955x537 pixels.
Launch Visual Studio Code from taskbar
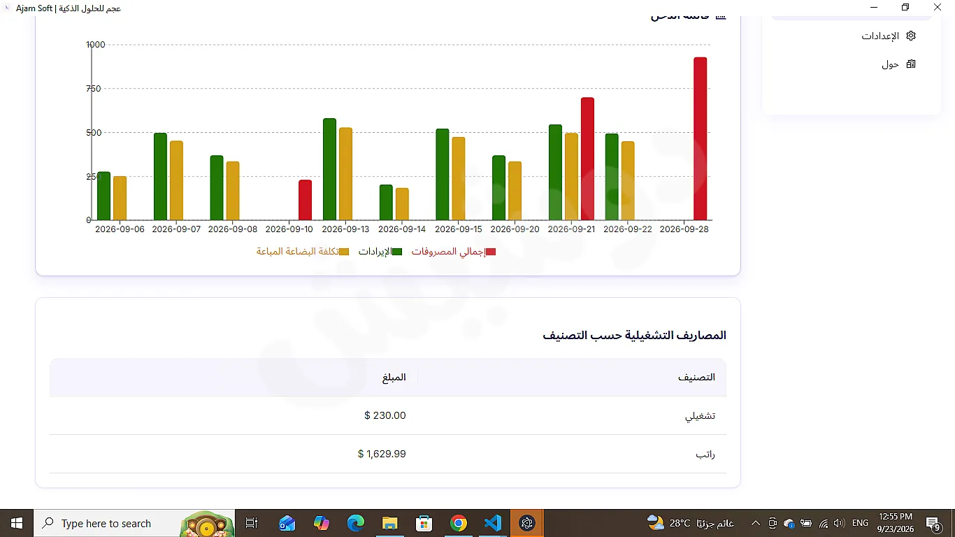492,523
